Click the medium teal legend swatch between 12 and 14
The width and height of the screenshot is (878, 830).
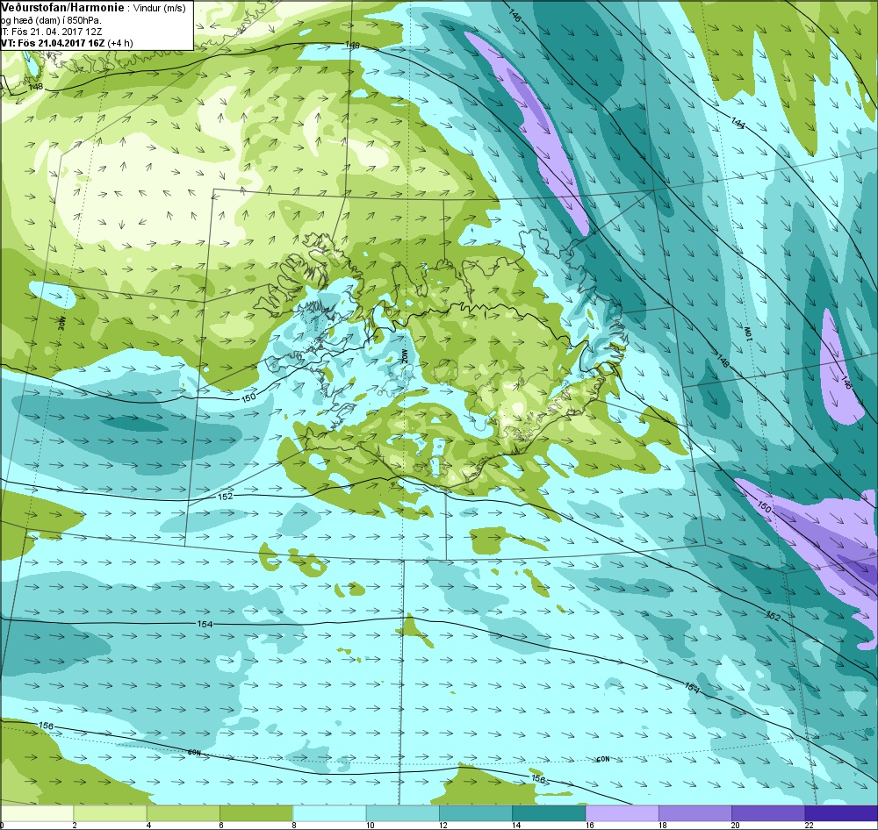(475, 812)
